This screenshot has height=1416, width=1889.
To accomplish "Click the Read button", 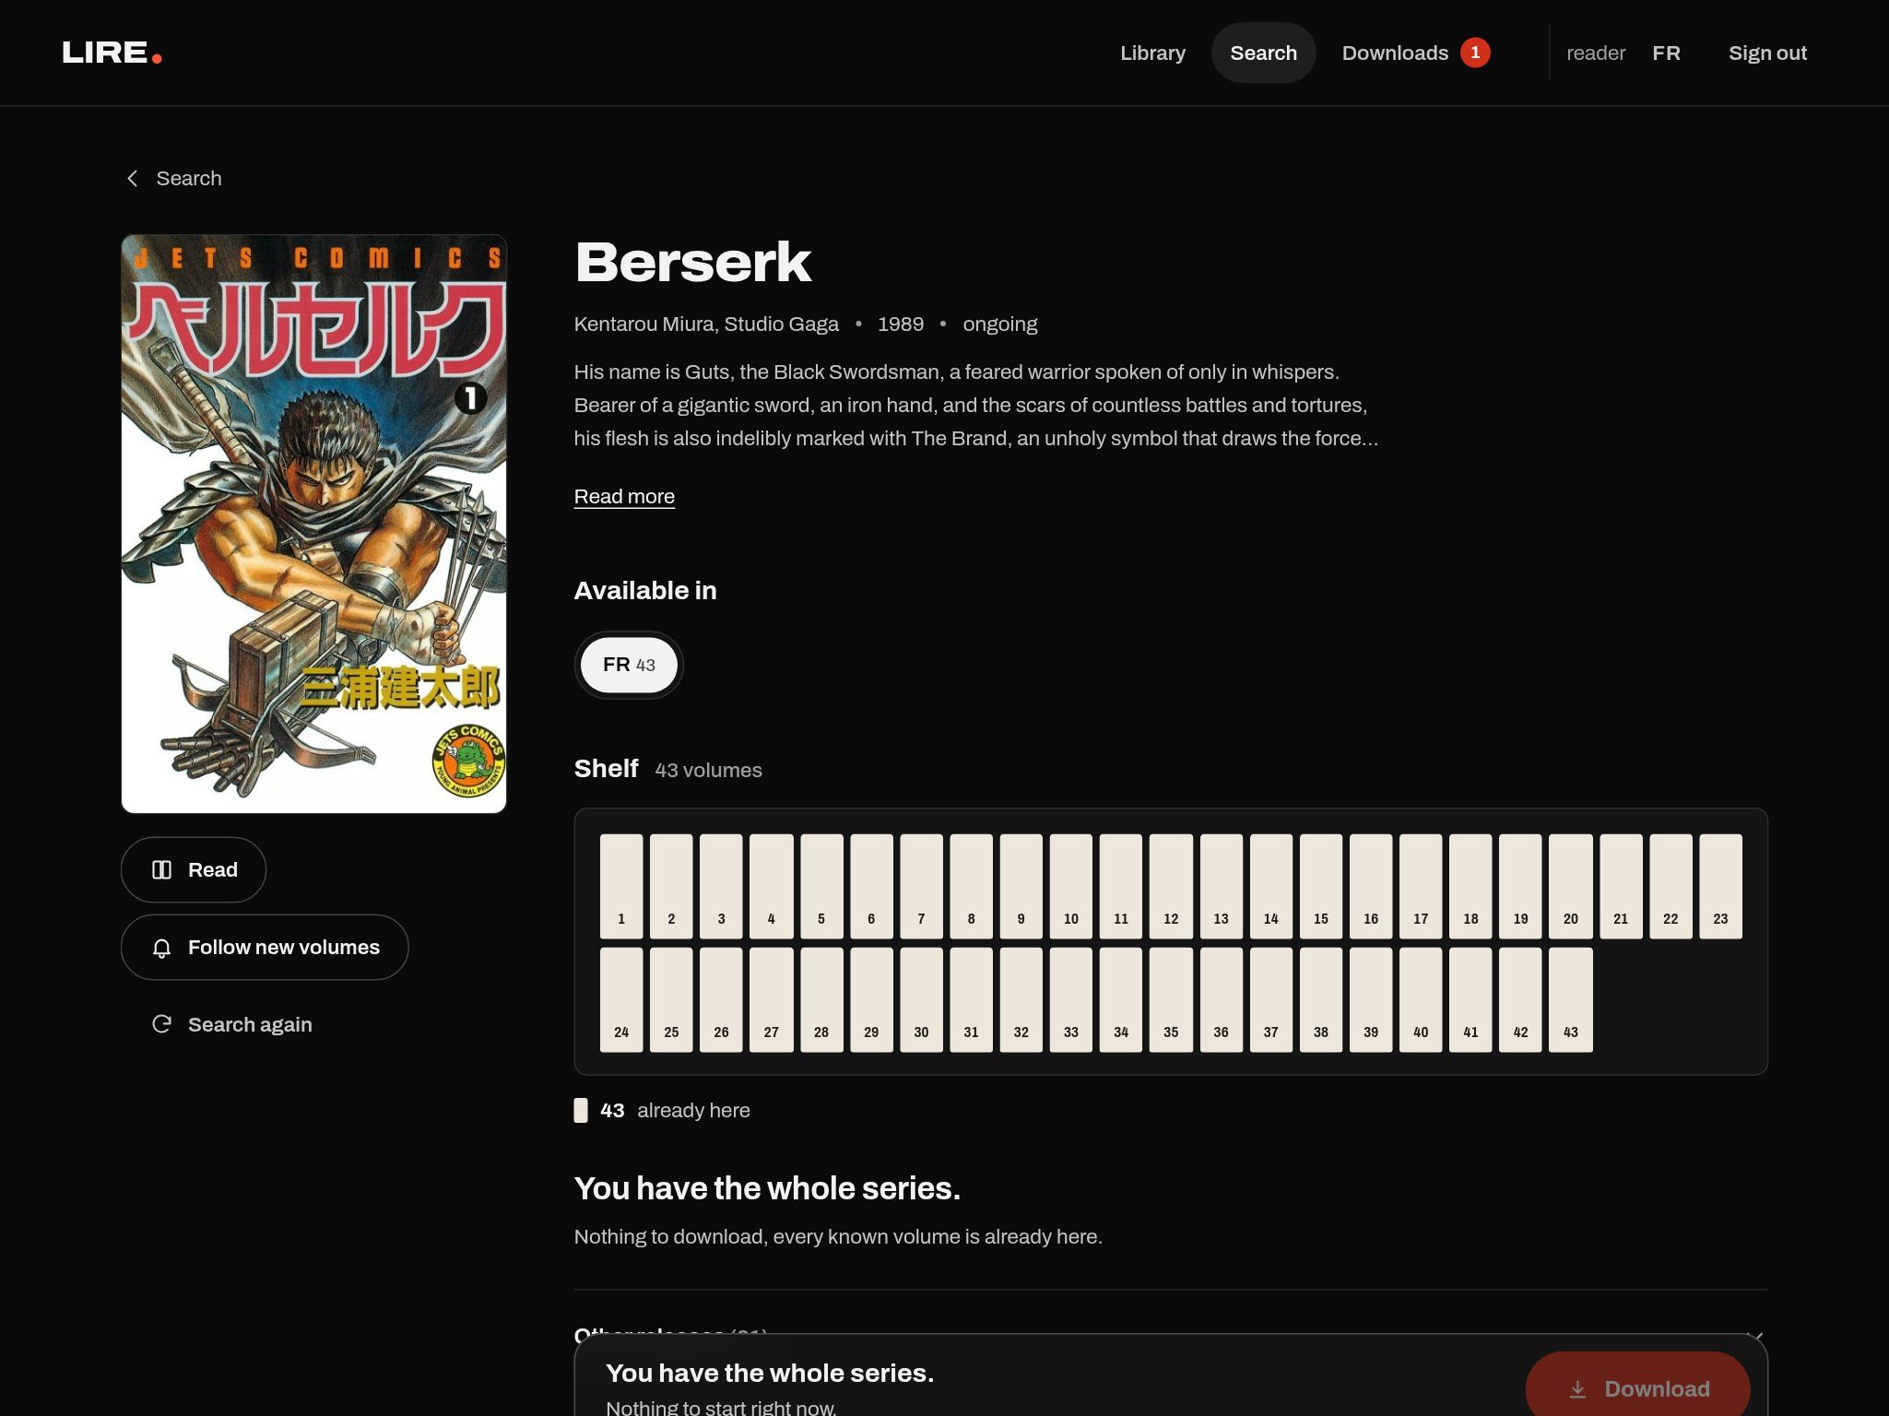I will (194, 869).
